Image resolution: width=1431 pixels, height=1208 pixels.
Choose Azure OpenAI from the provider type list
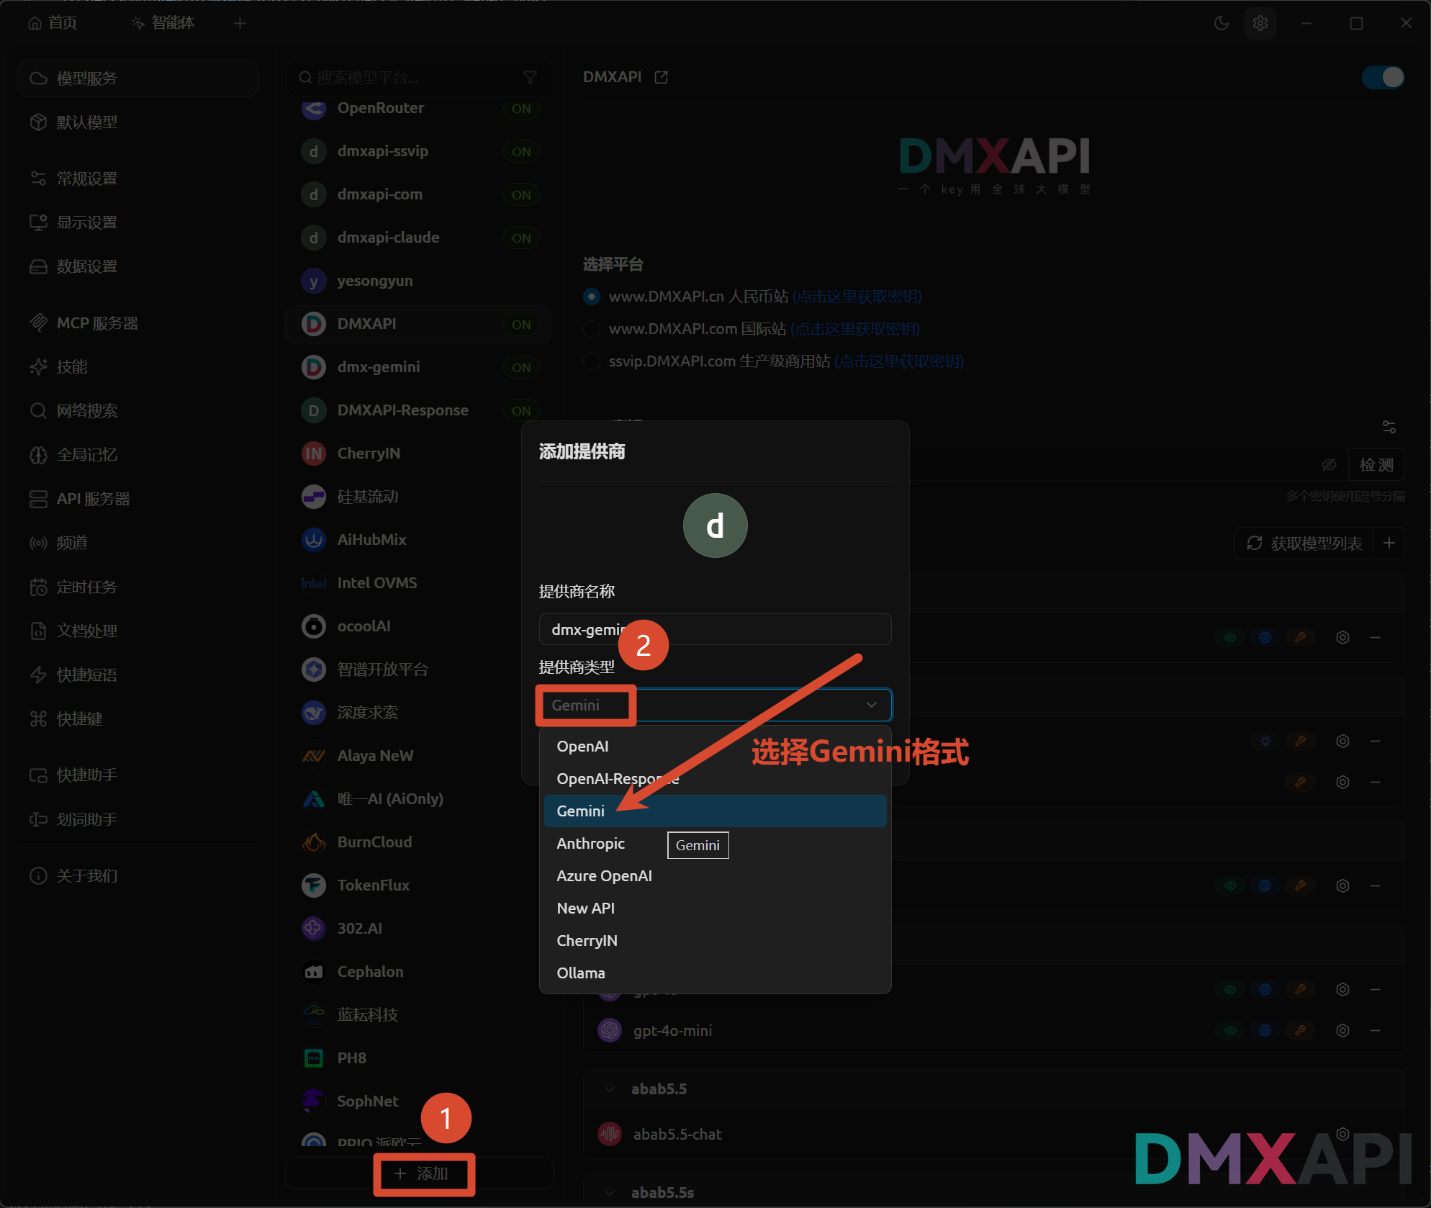click(715, 876)
